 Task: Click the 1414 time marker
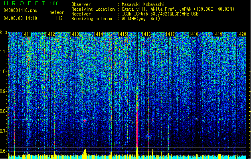point(98,34)
